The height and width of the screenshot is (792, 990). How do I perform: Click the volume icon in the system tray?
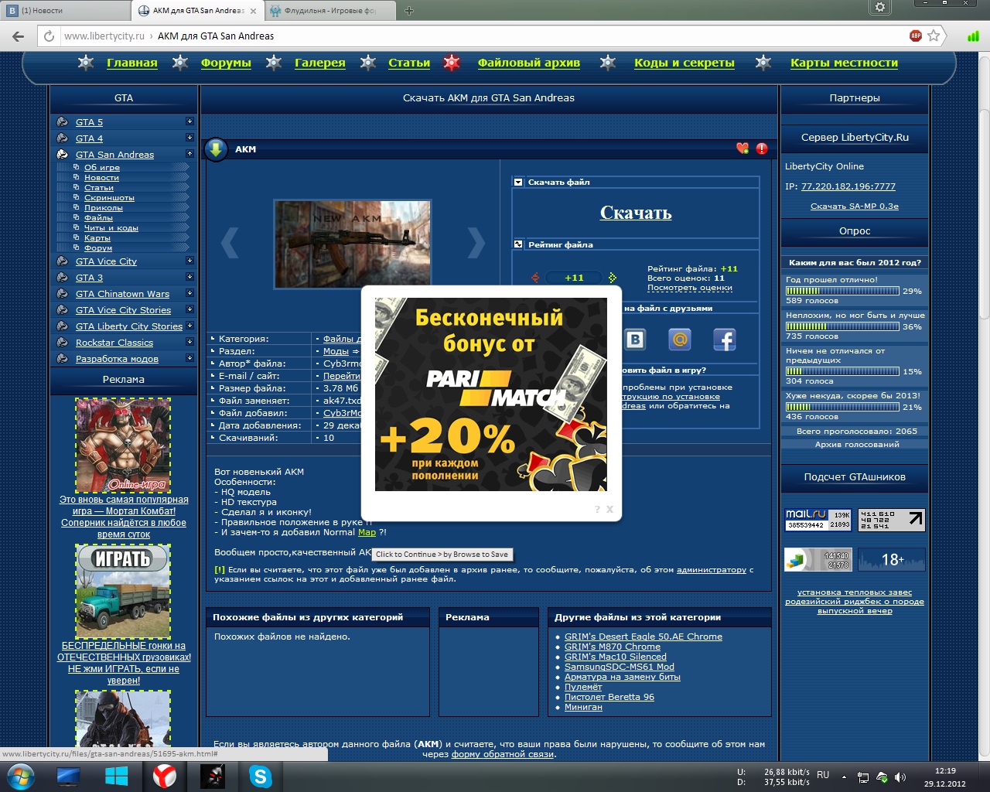[x=900, y=777]
